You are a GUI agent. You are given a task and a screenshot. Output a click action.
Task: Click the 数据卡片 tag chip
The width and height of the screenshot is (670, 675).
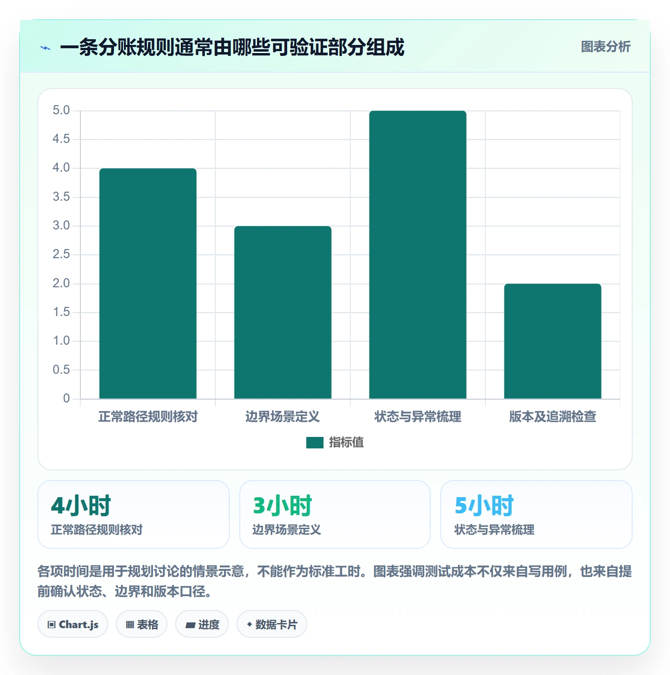click(272, 624)
